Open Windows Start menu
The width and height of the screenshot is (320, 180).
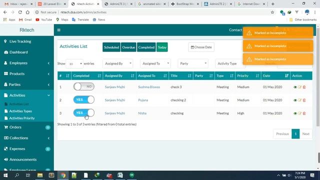pyautogui.click(x=5, y=175)
